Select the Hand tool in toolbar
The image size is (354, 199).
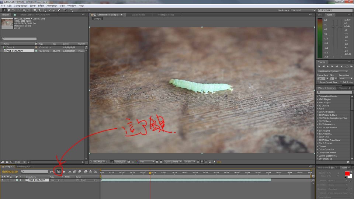click(x=10, y=10)
